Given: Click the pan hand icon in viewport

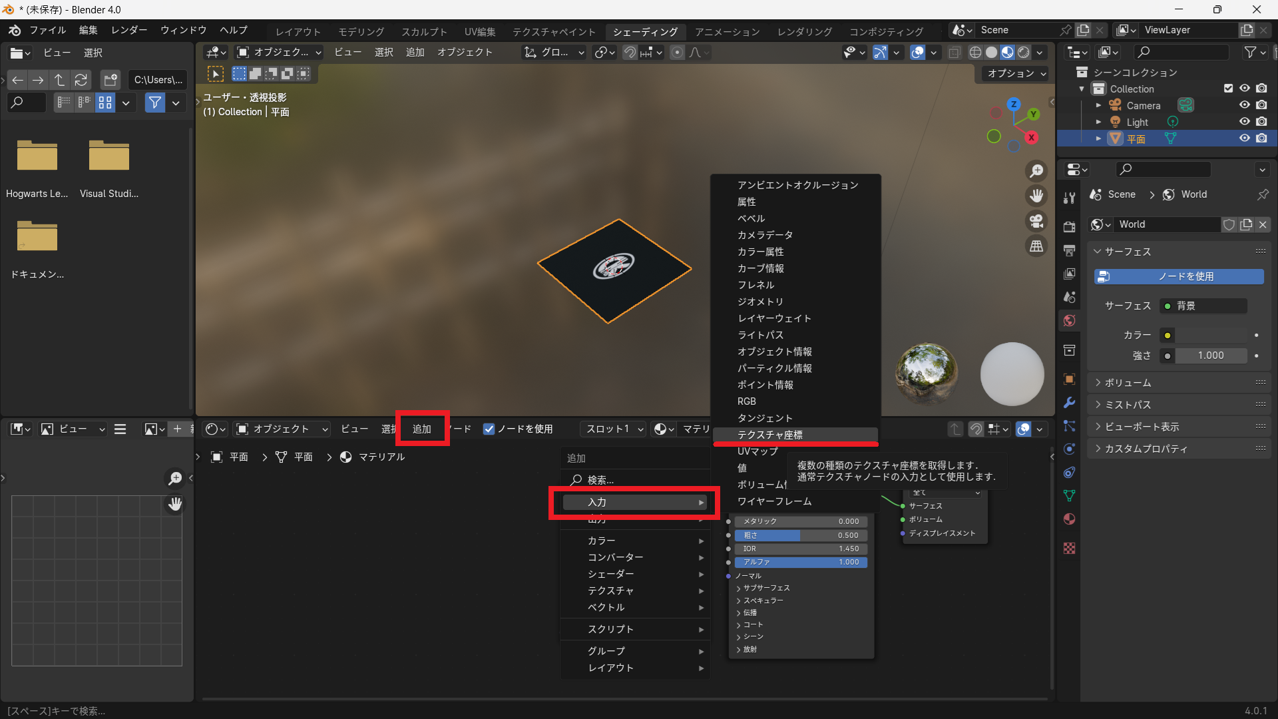Looking at the screenshot, I should click(x=1036, y=196).
